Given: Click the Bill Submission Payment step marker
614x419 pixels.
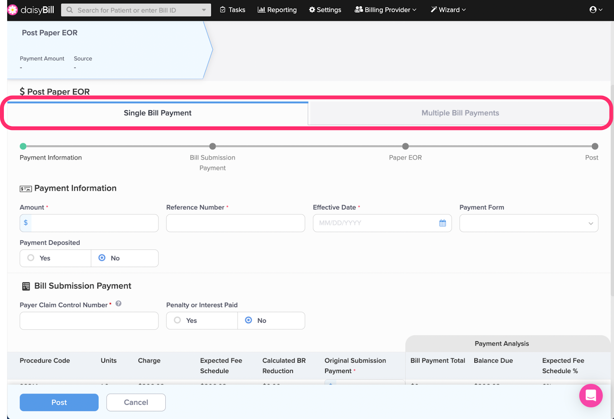Looking at the screenshot, I should [213, 146].
